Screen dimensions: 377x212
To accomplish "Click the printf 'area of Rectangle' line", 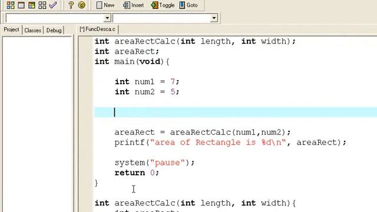I will point(230,143).
